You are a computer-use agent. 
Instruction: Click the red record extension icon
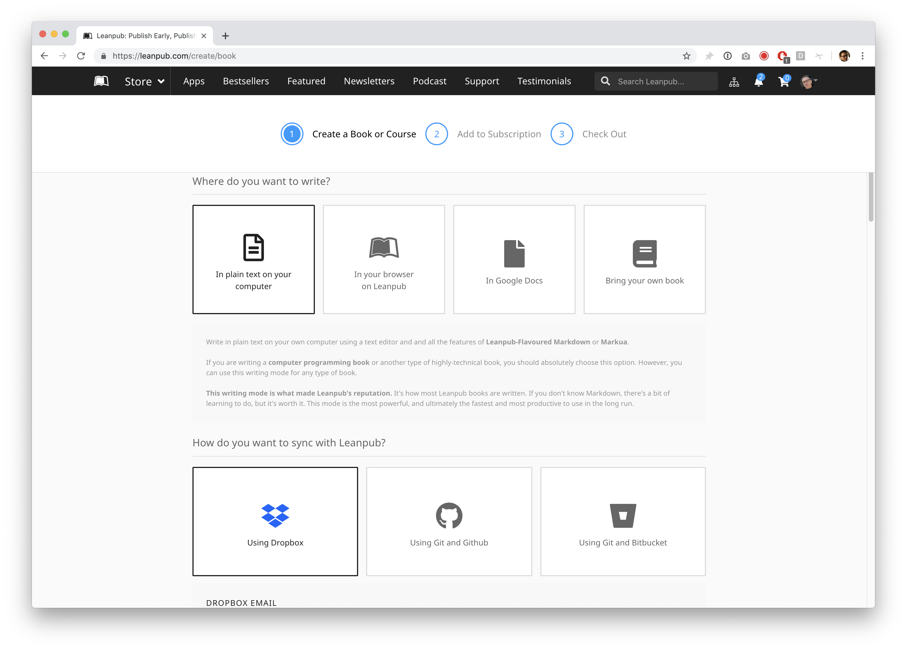pyautogui.click(x=764, y=56)
